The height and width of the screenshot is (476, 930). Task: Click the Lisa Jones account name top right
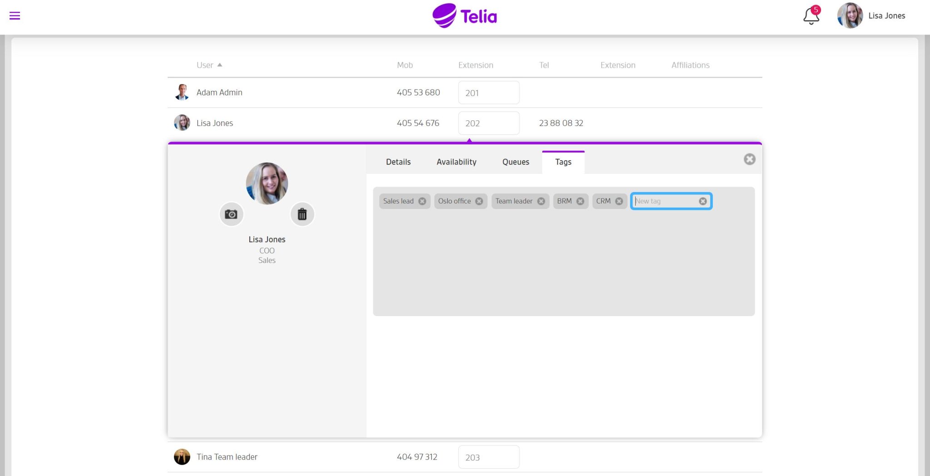886,15
